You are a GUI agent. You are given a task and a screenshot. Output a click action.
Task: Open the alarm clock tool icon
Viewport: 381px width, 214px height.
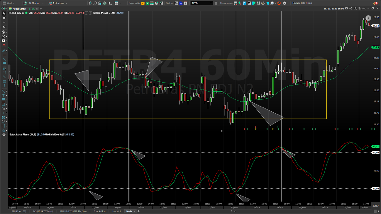[258, 3]
